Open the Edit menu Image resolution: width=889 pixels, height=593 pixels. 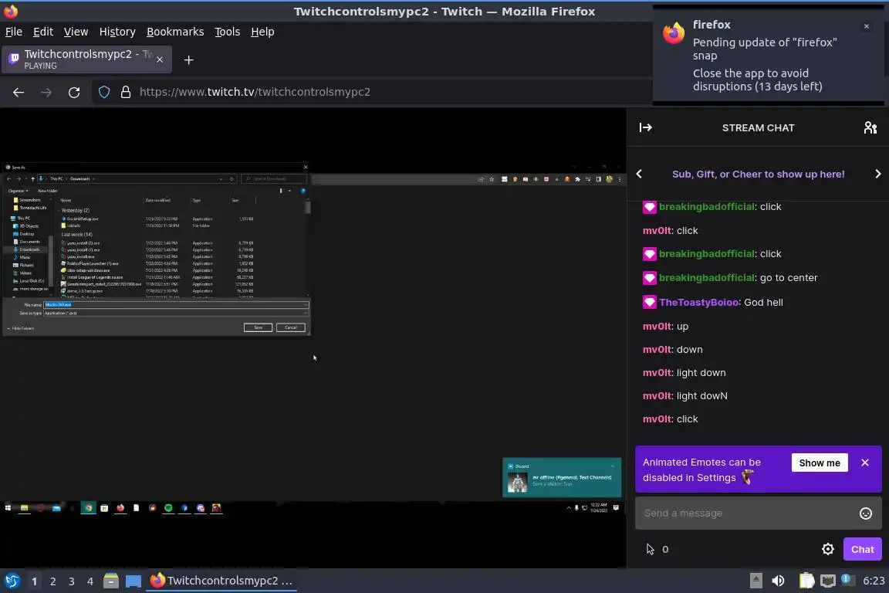43,32
